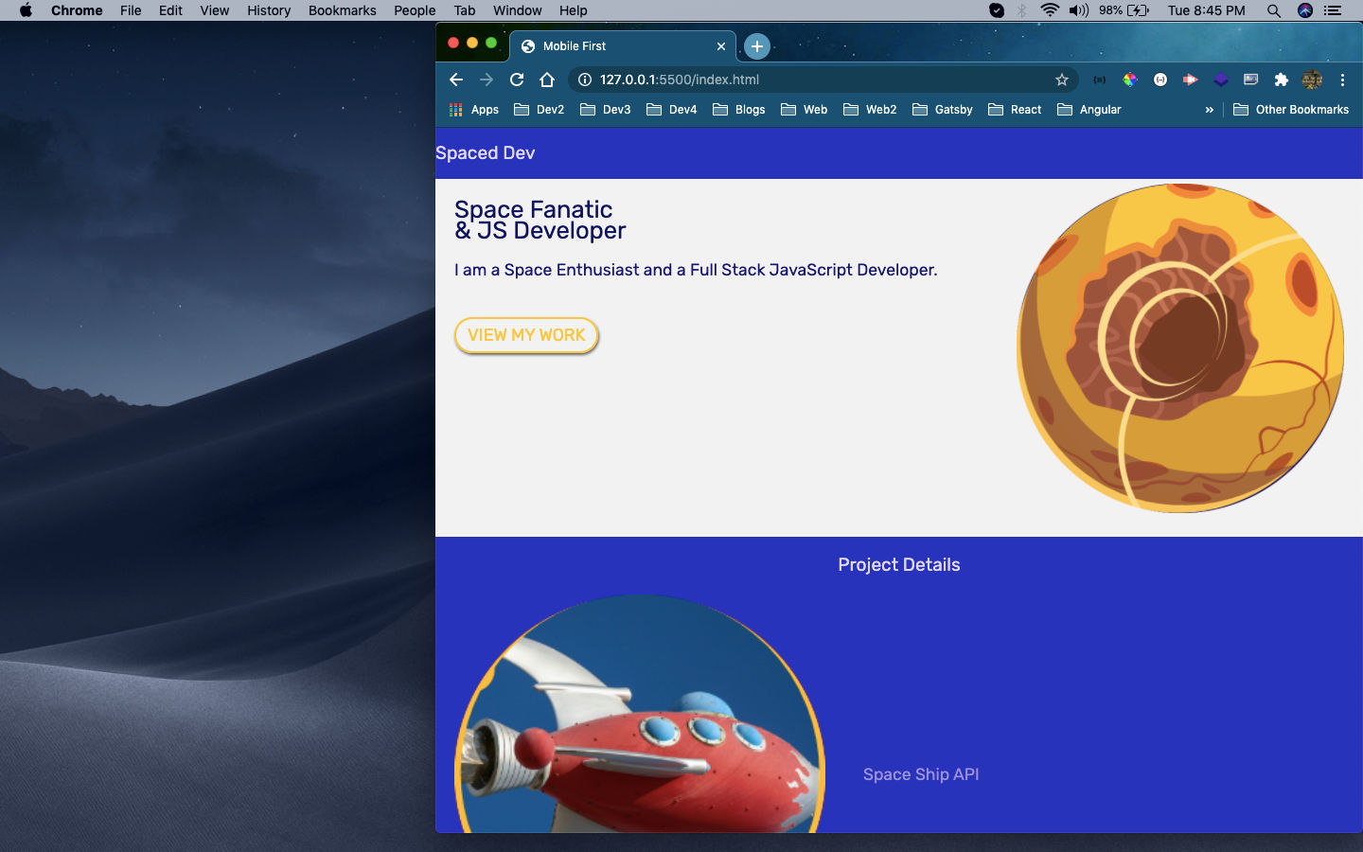
Task: Open the Blogs bookmarks folder
Action: (739, 110)
